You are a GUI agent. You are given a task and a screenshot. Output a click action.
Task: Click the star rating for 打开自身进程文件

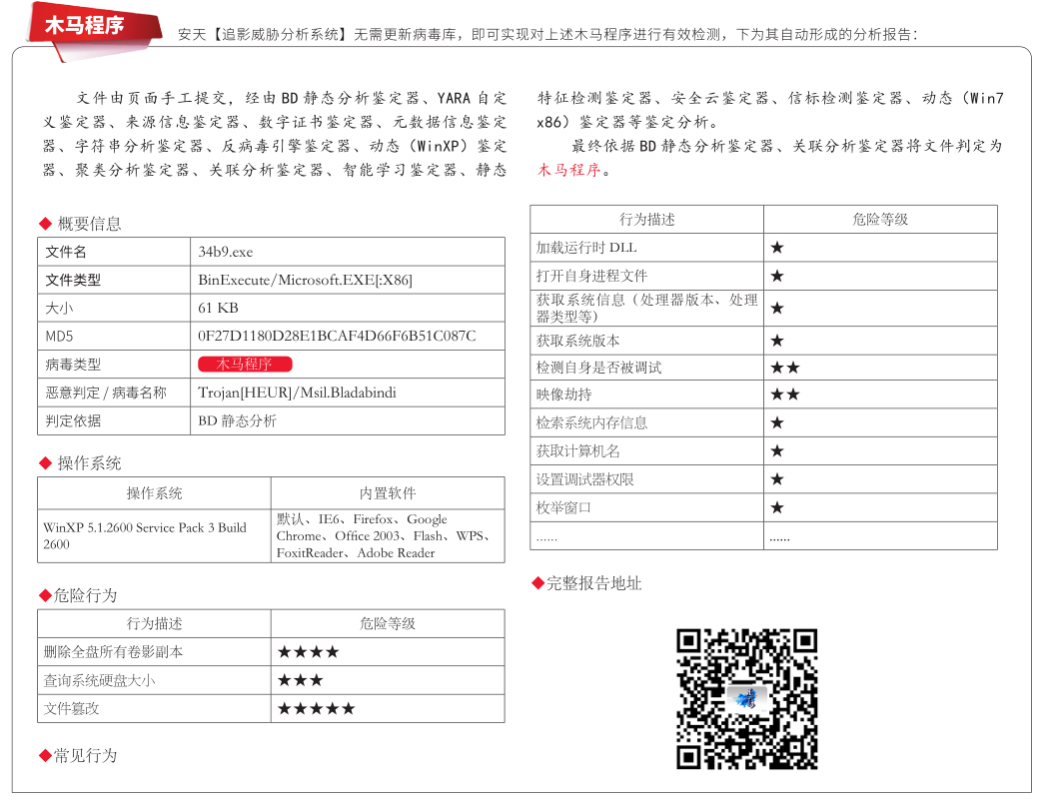pos(777,276)
